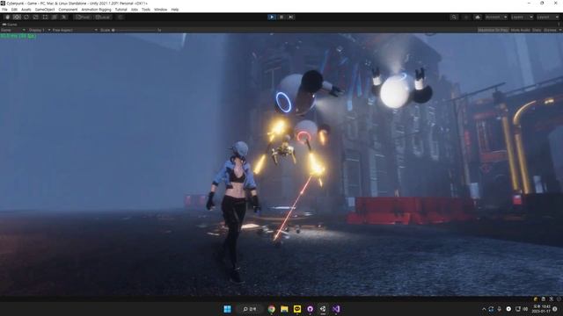Open the Animation Rigging menu
The image size is (563, 316).
point(96,10)
